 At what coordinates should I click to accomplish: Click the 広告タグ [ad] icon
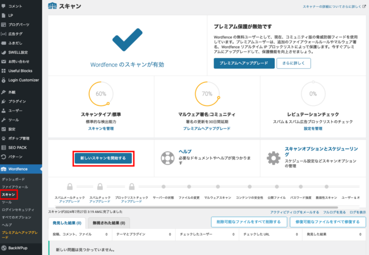[x=4, y=34]
